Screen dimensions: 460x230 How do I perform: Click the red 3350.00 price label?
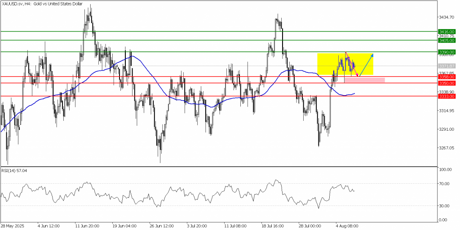[x=448, y=83]
